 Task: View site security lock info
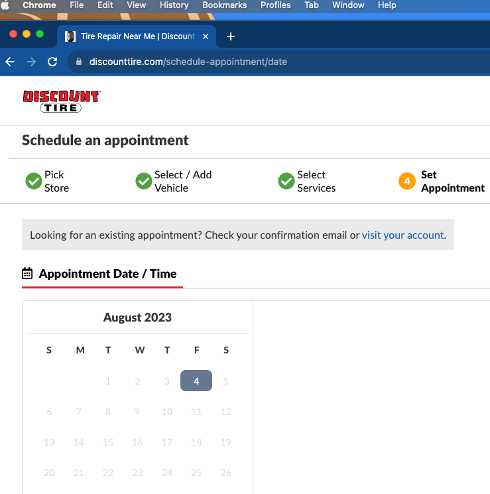point(79,62)
